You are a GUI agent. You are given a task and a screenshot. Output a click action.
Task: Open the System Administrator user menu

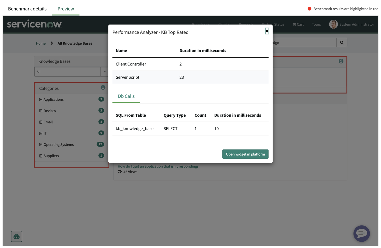pos(357,24)
